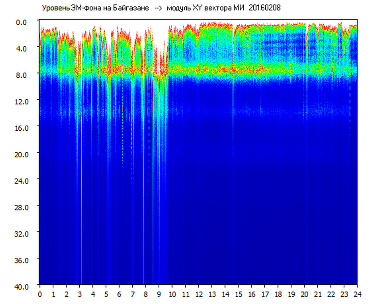Viewport: 370px width, 304px height.
Task: Click hour 0 on the time axis
Action: click(40, 294)
